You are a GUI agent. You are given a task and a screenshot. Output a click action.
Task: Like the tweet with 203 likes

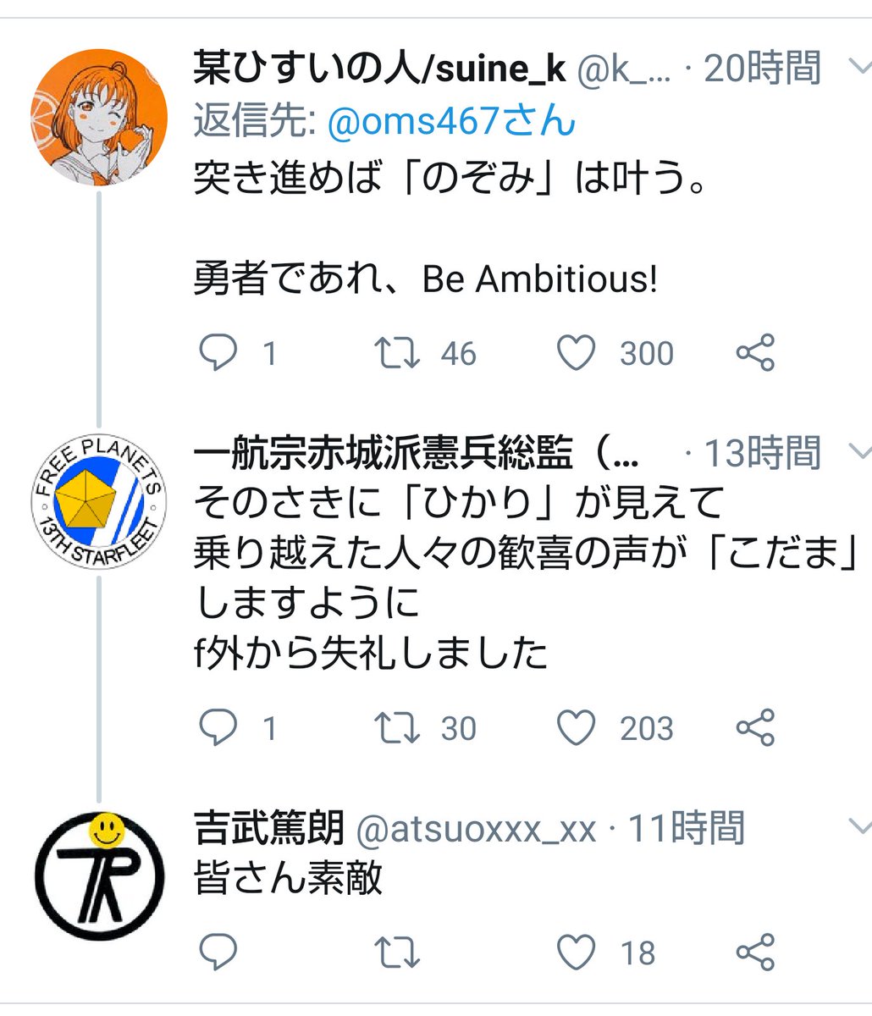577,728
